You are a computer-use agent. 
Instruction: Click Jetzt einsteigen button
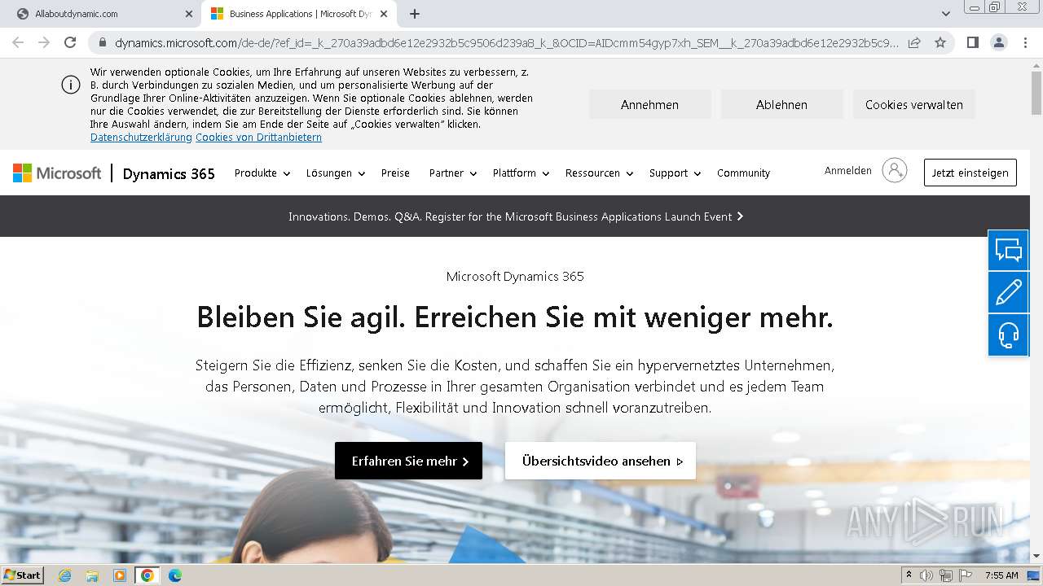pyautogui.click(x=970, y=173)
